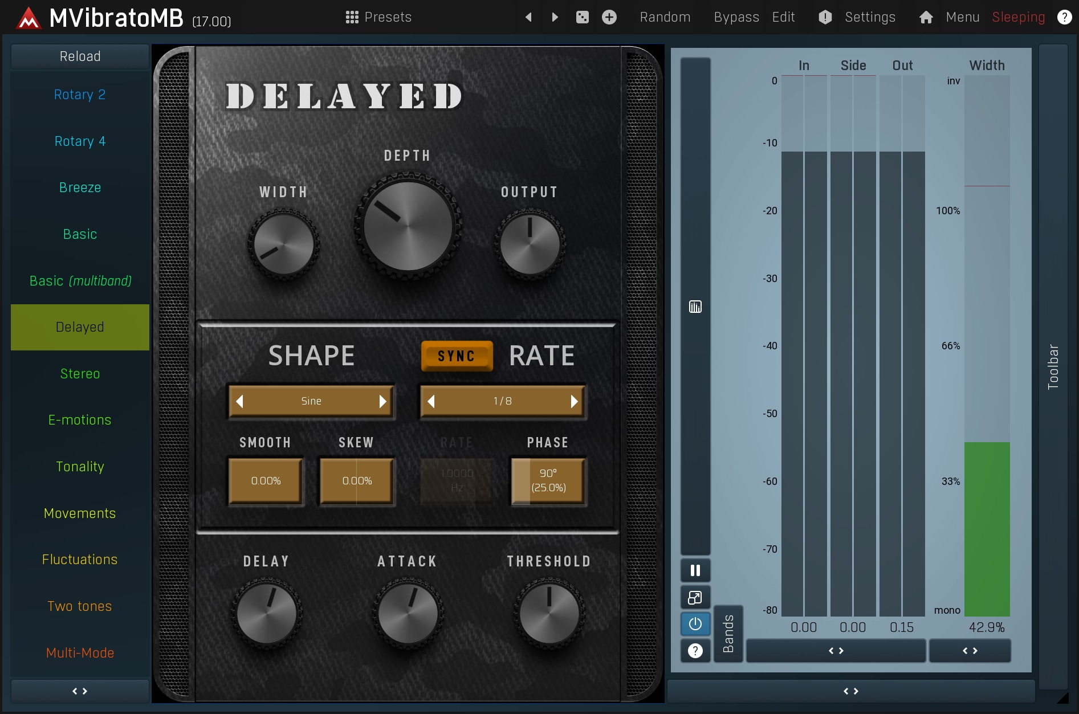Select the Rotary 4 preset

(x=80, y=141)
